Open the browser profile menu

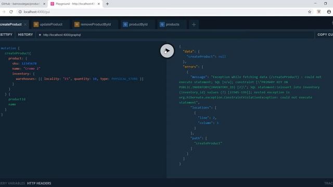point(329,12)
